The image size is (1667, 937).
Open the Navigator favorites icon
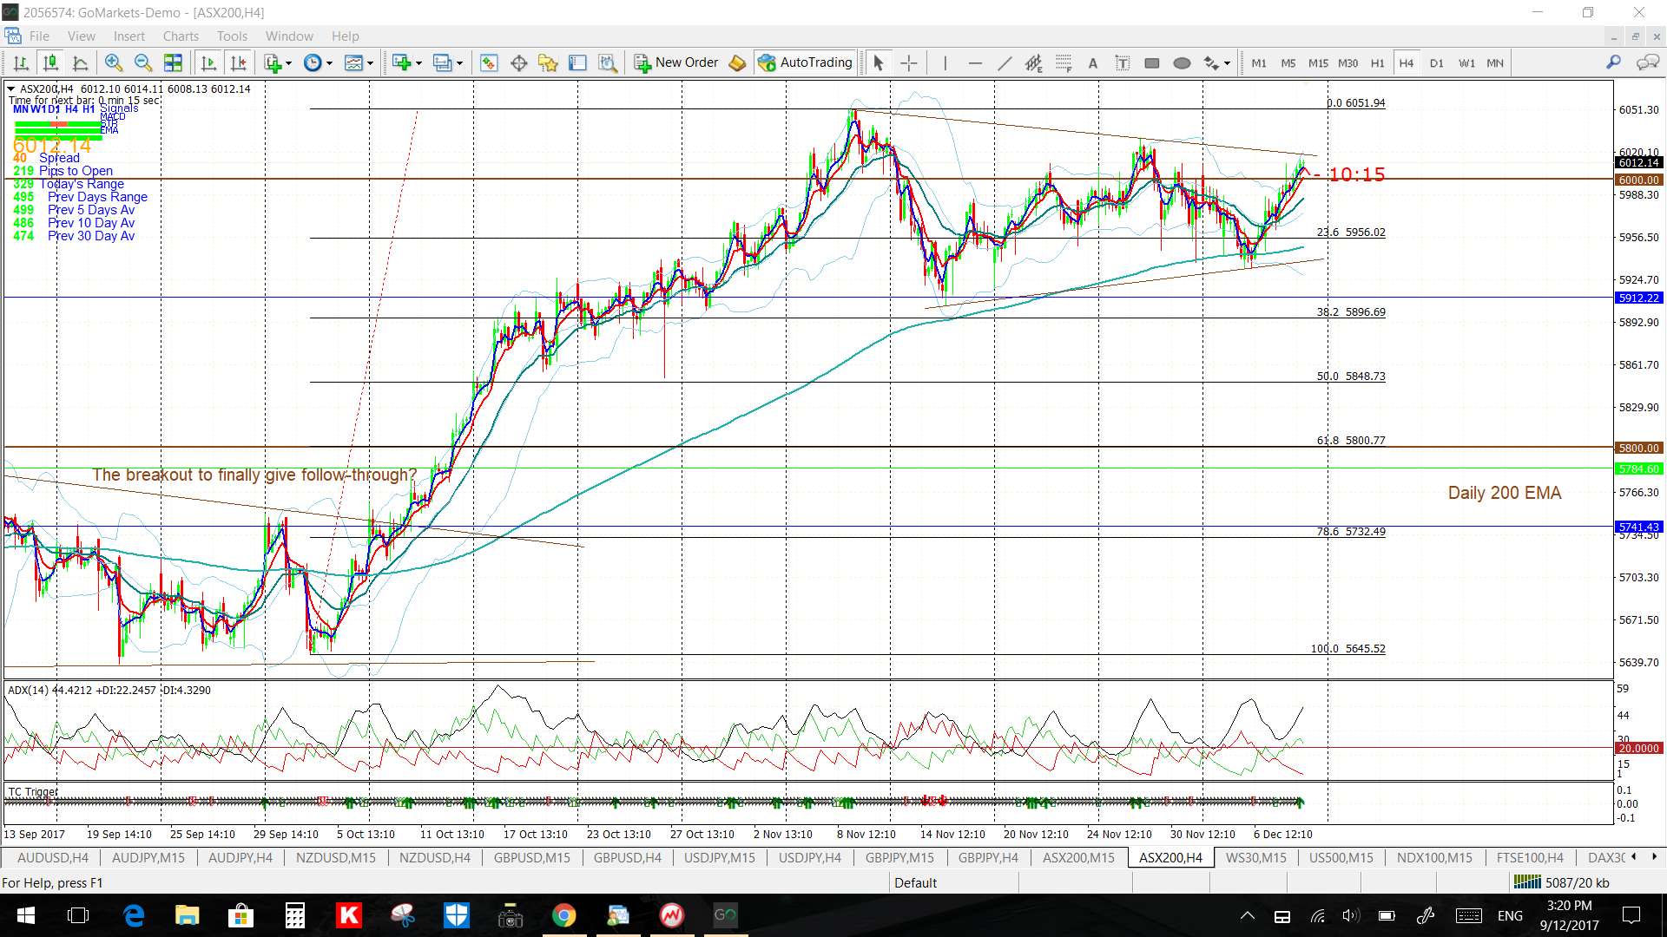click(x=548, y=62)
